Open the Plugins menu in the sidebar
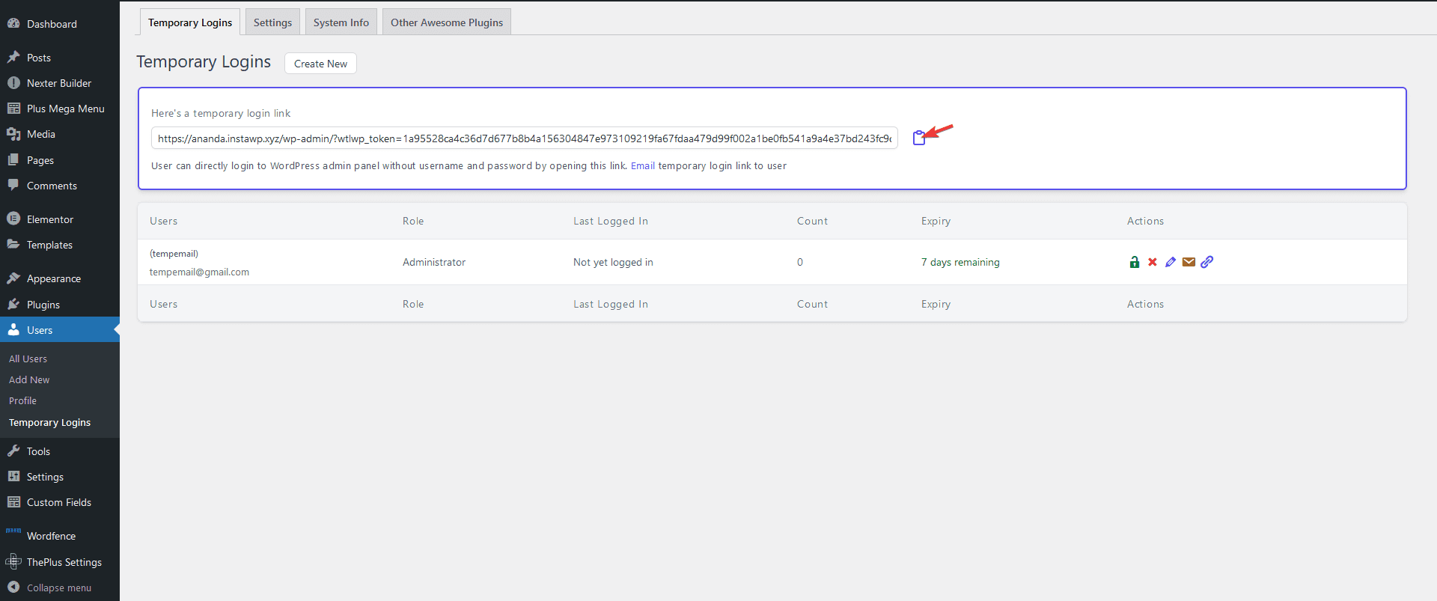The width and height of the screenshot is (1437, 601). pyautogui.click(x=43, y=305)
